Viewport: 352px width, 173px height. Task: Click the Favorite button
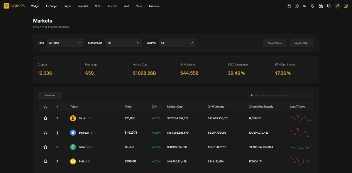pos(50,95)
